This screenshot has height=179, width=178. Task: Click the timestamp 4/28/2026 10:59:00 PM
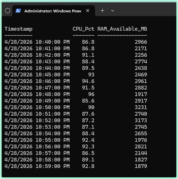37,166
